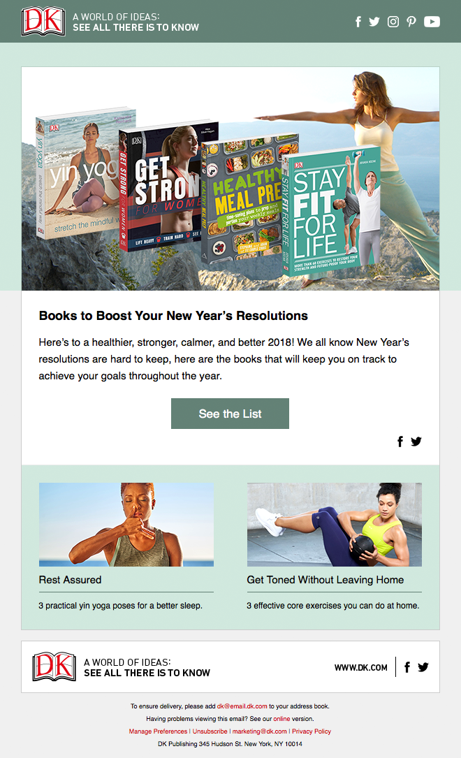Click the Unsubscribe link
Viewport: 461px width, 758px height.
pyautogui.click(x=210, y=731)
